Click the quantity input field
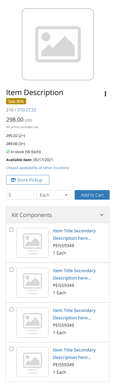This screenshot has height=388, width=116. pos(20,195)
